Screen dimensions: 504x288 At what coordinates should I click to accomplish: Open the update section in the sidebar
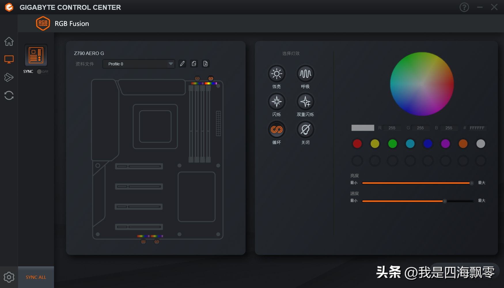click(9, 95)
